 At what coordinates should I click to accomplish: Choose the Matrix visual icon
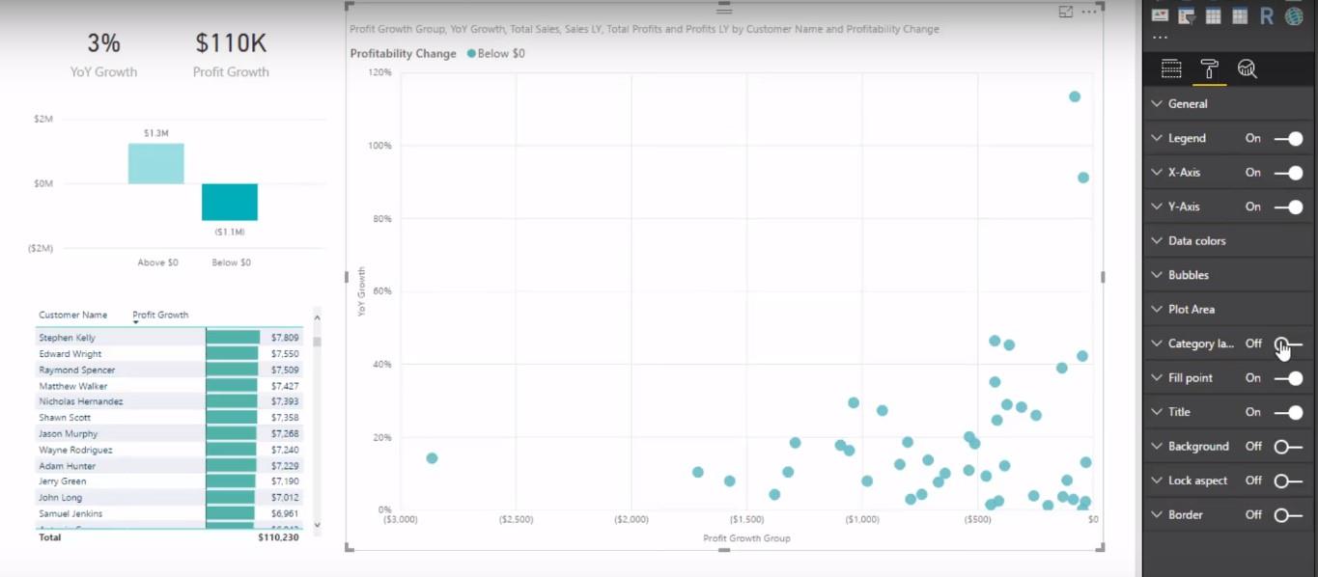point(1240,15)
